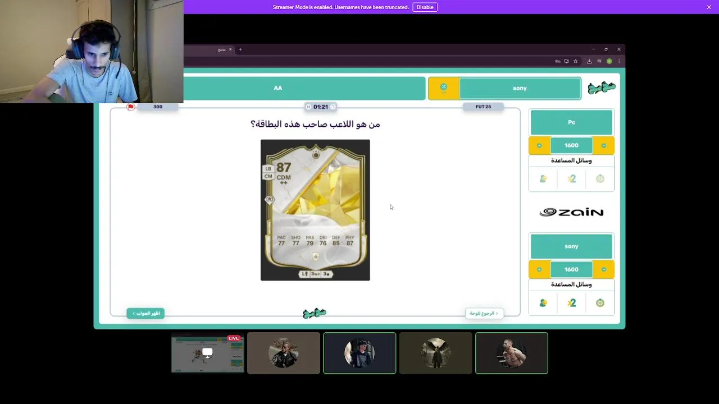Image resolution: width=719 pixels, height=404 pixels.
Task: Reveal the answer with the اظهر الجواب button
Action: click(x=145, y=313)
